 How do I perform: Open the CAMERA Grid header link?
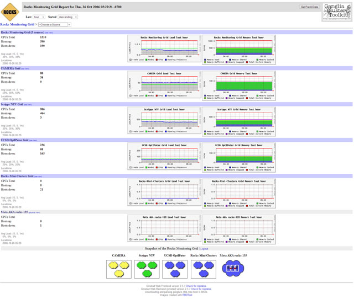11,68
